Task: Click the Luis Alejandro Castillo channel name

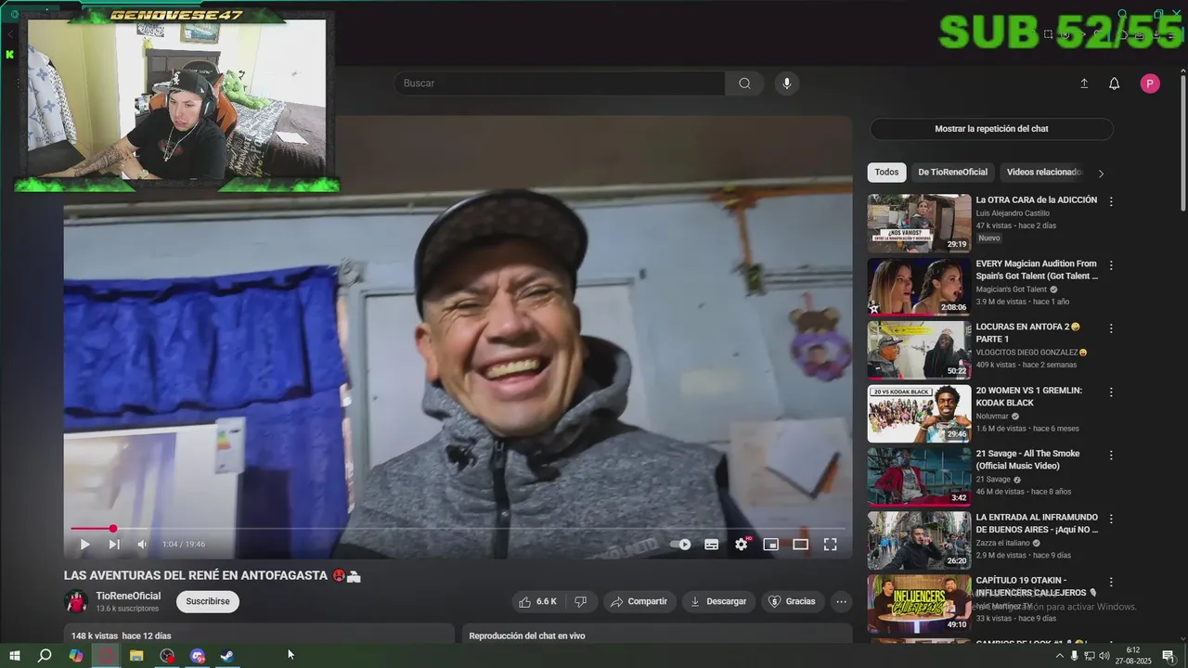Action: pos(1013,213)
